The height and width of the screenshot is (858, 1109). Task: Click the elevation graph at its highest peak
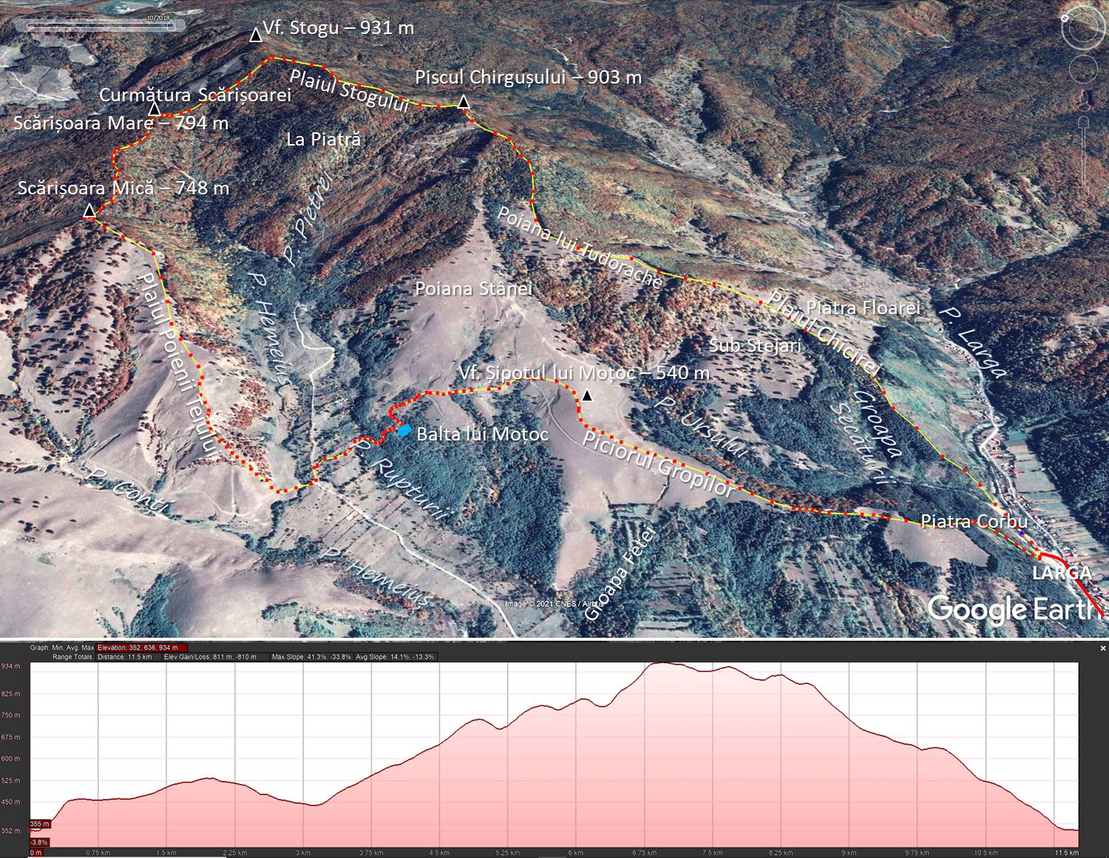coord(660,663)
